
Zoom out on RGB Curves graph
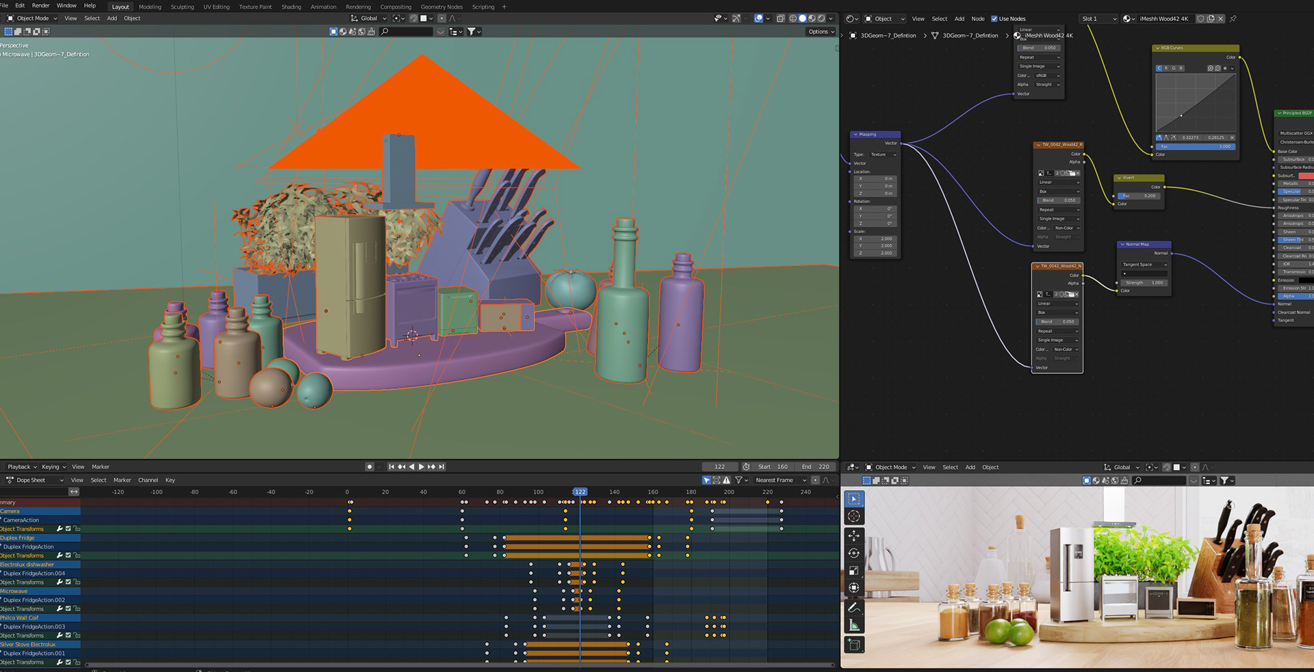tap(1218, 68)
